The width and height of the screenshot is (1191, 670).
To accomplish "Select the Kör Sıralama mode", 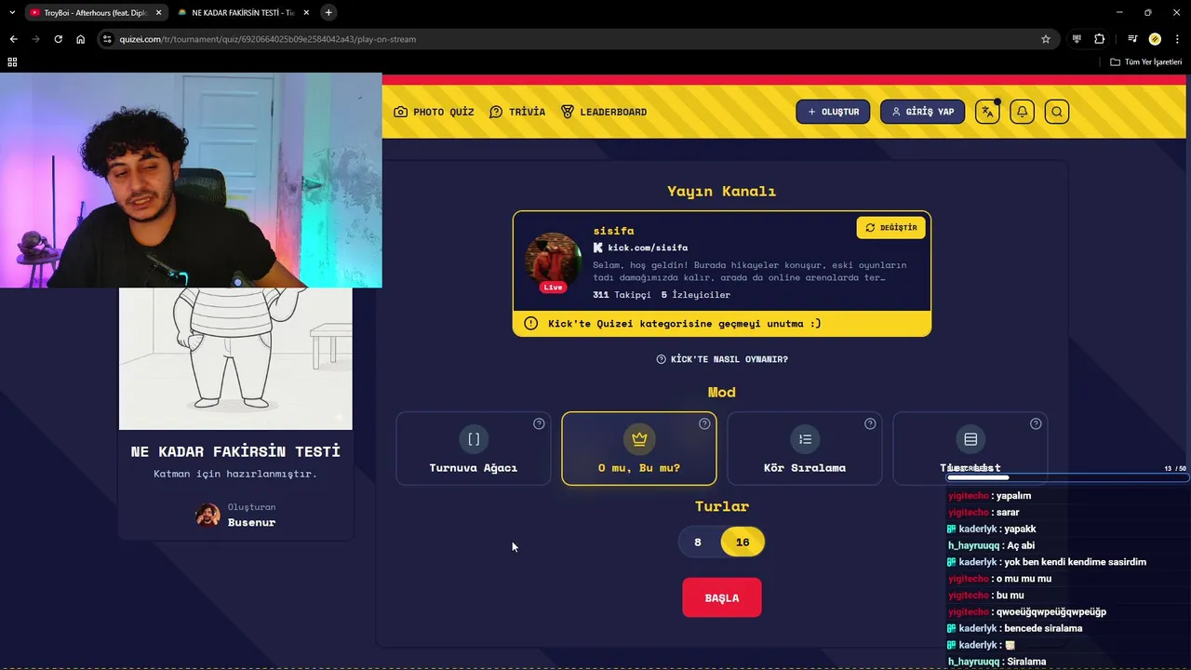I will 805,449.
